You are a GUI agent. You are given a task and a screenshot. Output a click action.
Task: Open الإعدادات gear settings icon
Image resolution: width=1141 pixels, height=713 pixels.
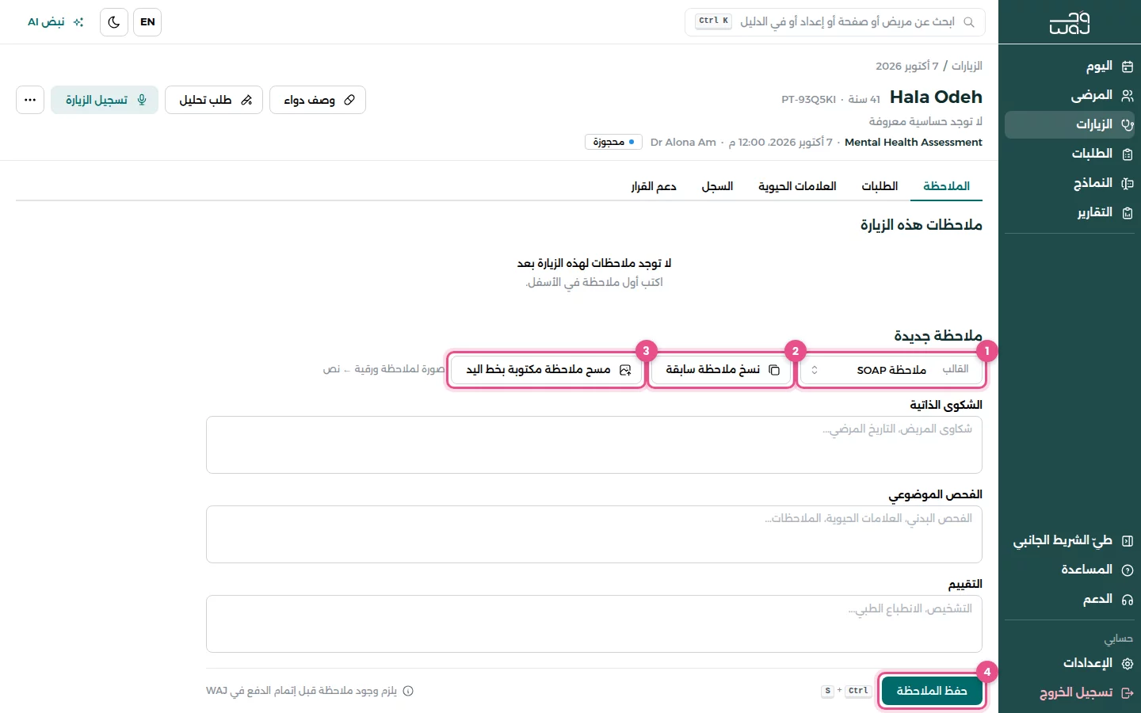tap(1128, 664)
